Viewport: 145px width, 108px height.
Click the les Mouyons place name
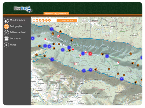click(104, 26)
